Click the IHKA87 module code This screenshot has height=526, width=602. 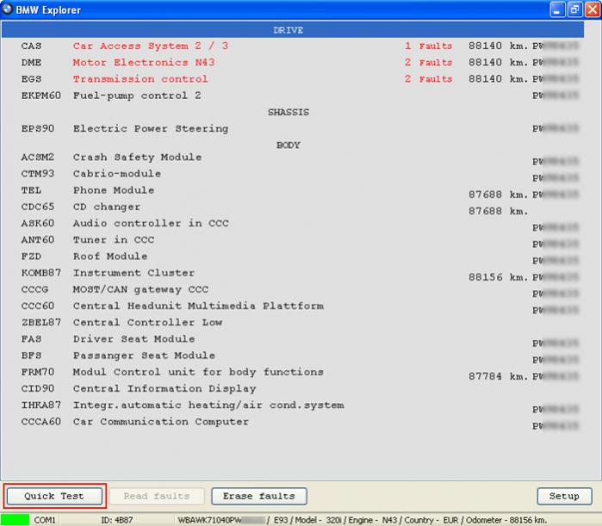click(41, 405)
